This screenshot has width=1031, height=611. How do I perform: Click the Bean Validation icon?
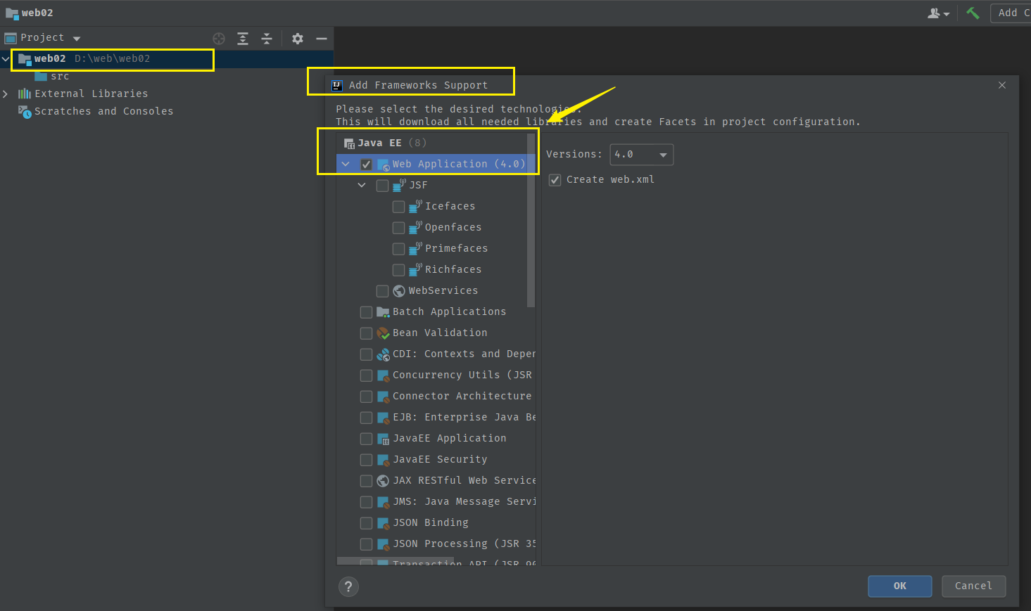(383, 333)
